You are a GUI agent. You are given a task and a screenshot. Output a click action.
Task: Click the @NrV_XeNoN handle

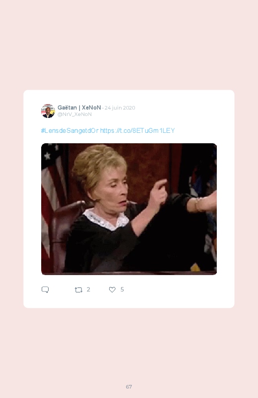click(74, 114)
